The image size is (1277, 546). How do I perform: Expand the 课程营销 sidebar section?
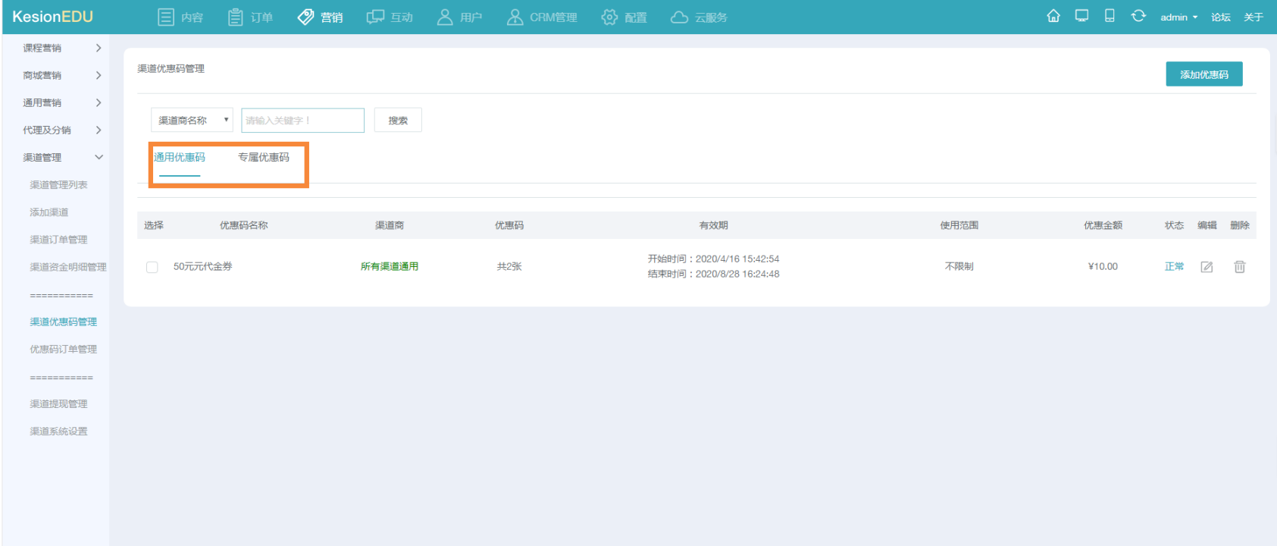click(x=62, y=48)
